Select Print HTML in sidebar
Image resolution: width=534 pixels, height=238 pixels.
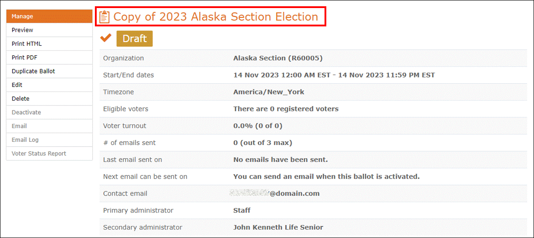click(x=49, y=43)
